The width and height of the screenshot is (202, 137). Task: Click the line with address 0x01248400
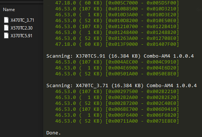[117, 32]
